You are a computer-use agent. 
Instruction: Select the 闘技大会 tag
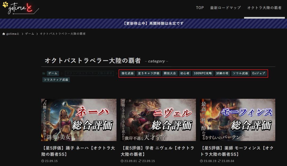[170, 73]
